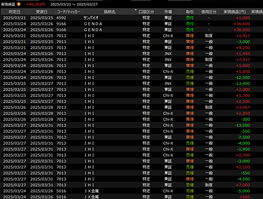The height and width of the screenshot is (199, 263).
Task: Select the IHI 制度 row with +7,000 profit
Action: tap(131, 185)
